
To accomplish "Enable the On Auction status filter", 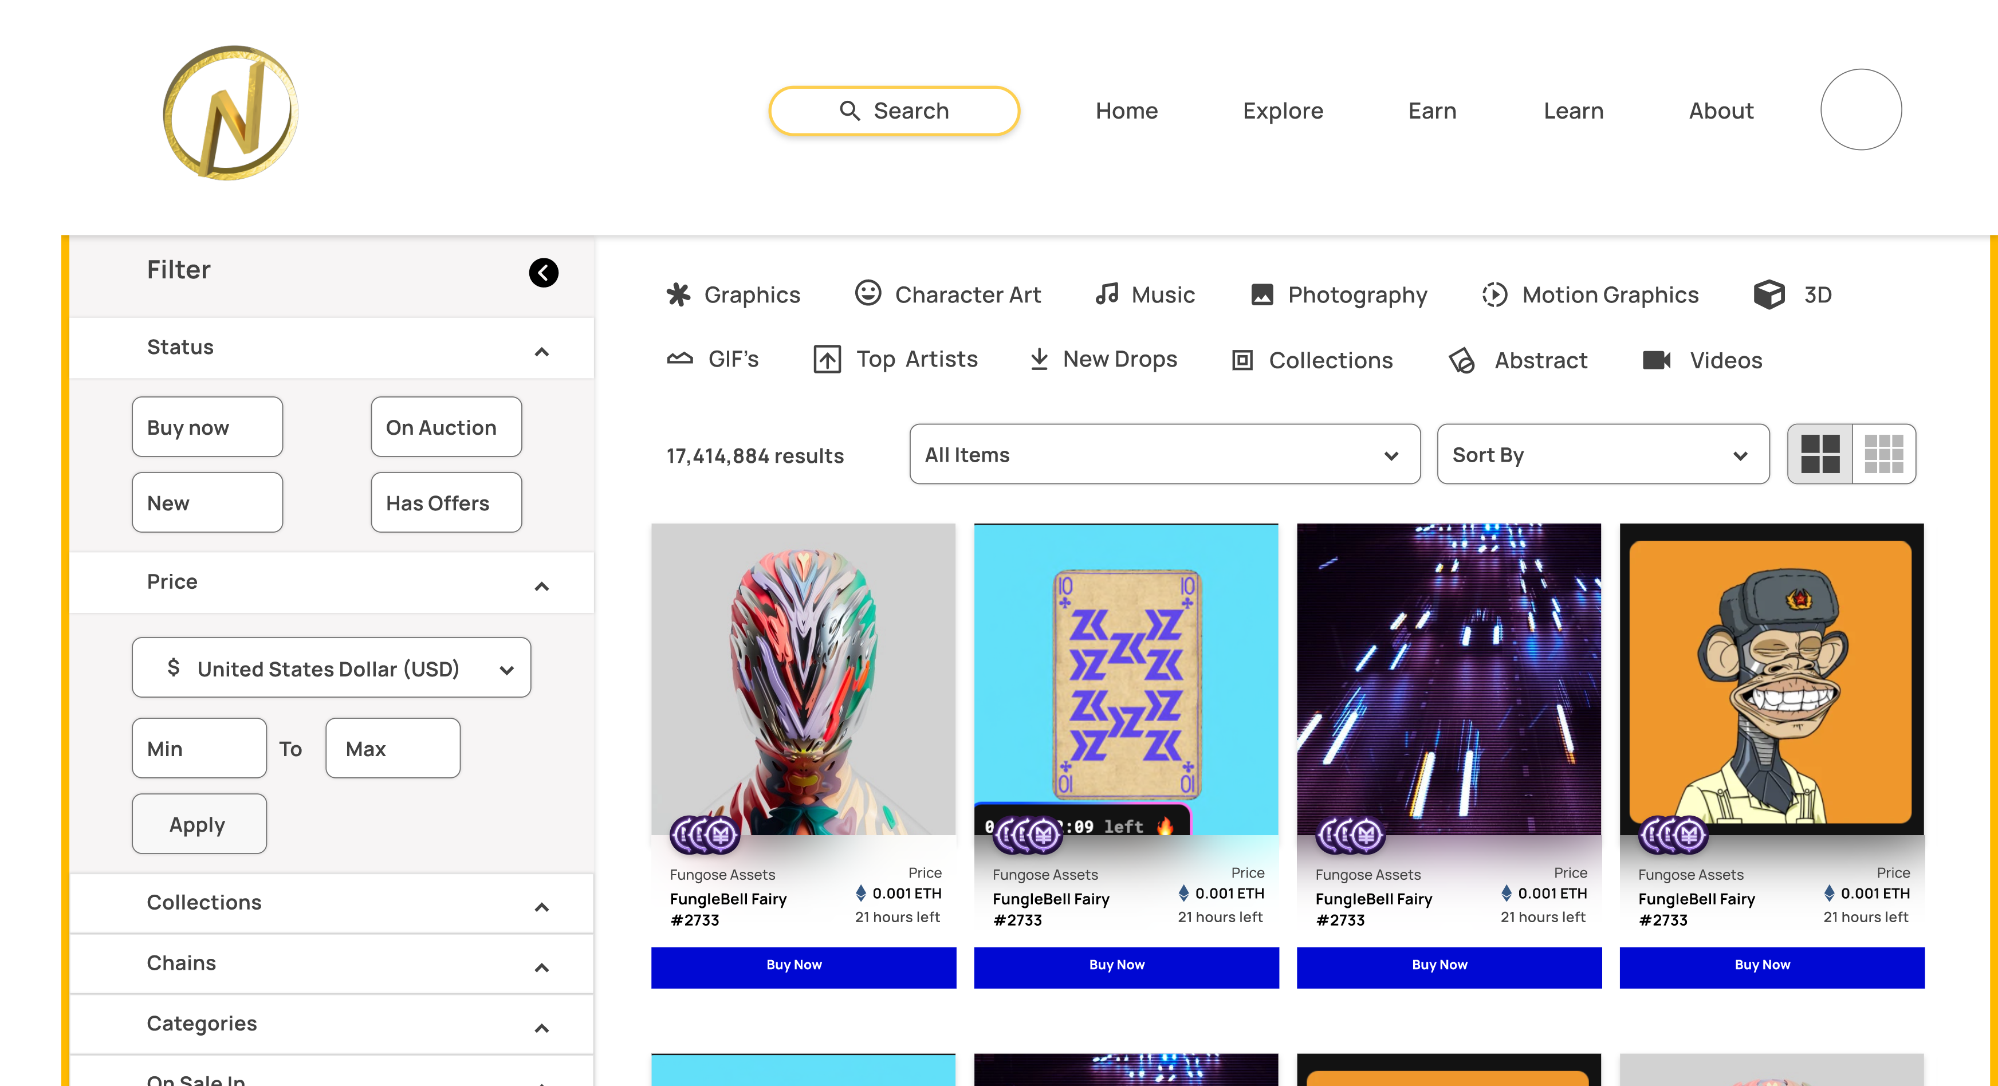I will coord(446,427).
